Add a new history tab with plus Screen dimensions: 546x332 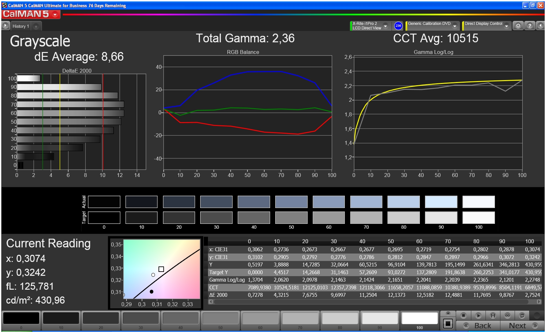coord(36,26)
